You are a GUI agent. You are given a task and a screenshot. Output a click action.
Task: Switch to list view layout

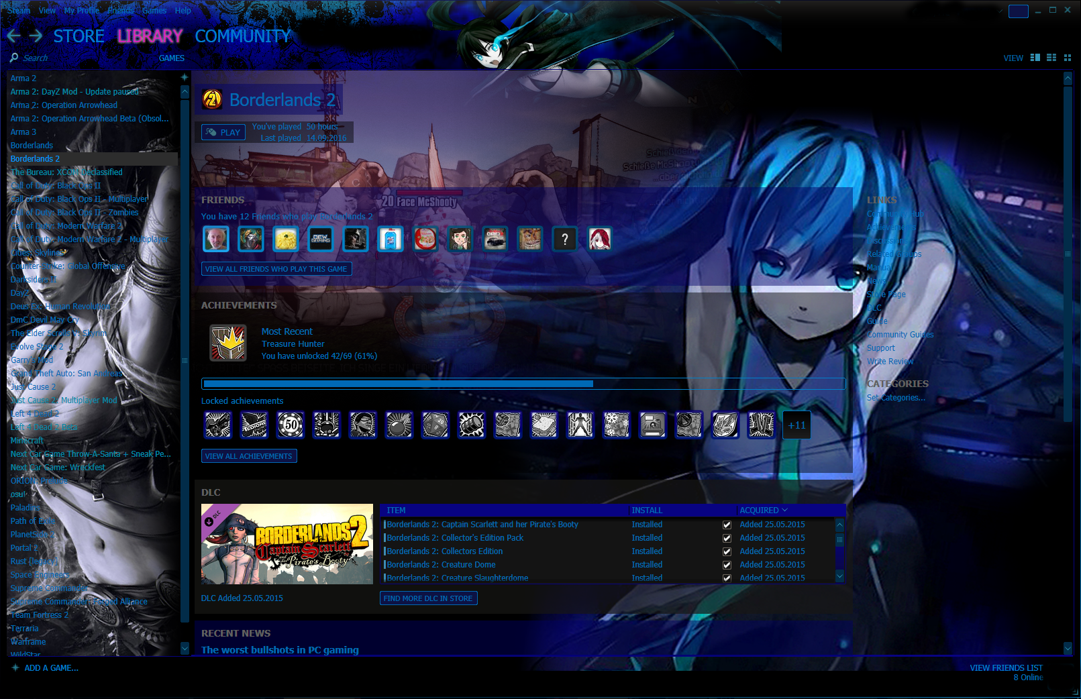pos(1051,58)
